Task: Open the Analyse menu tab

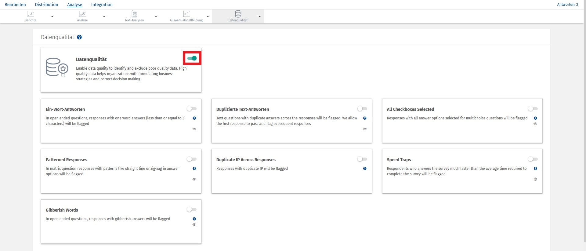Action: [74, 5]
